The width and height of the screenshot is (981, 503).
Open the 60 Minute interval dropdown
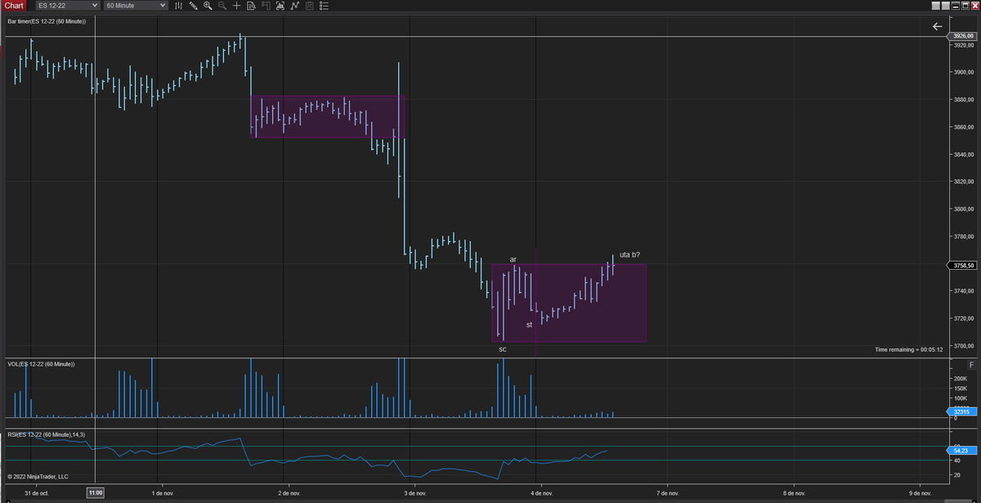point(135,6)
